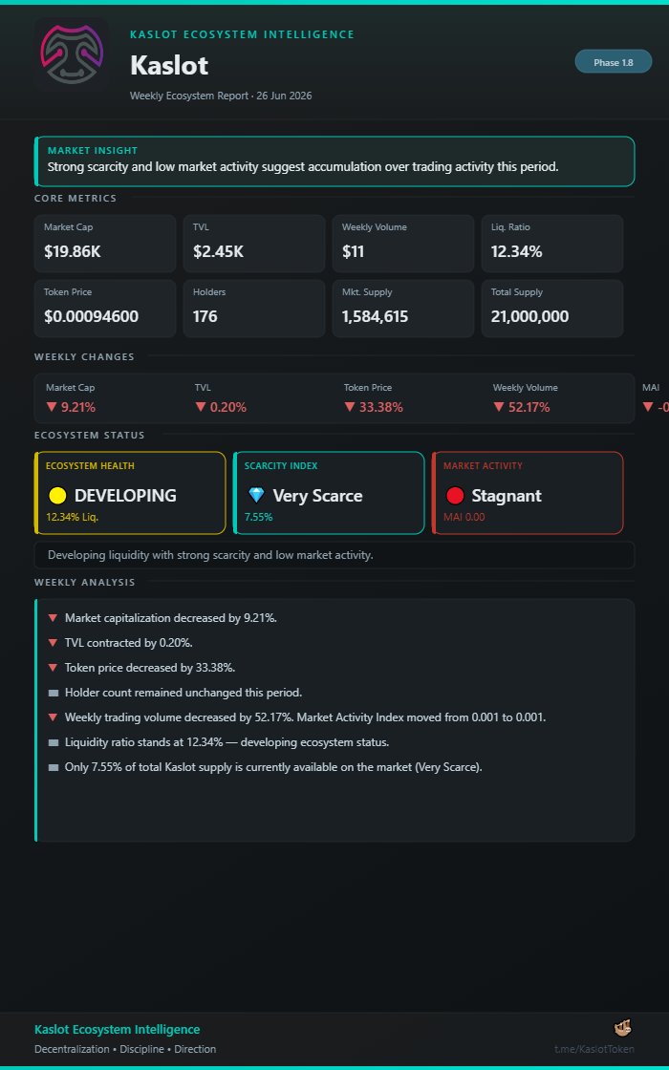Click the 'MAI 0.00' red text
The image size is (669, 1070).
click(x=464, y=517)
